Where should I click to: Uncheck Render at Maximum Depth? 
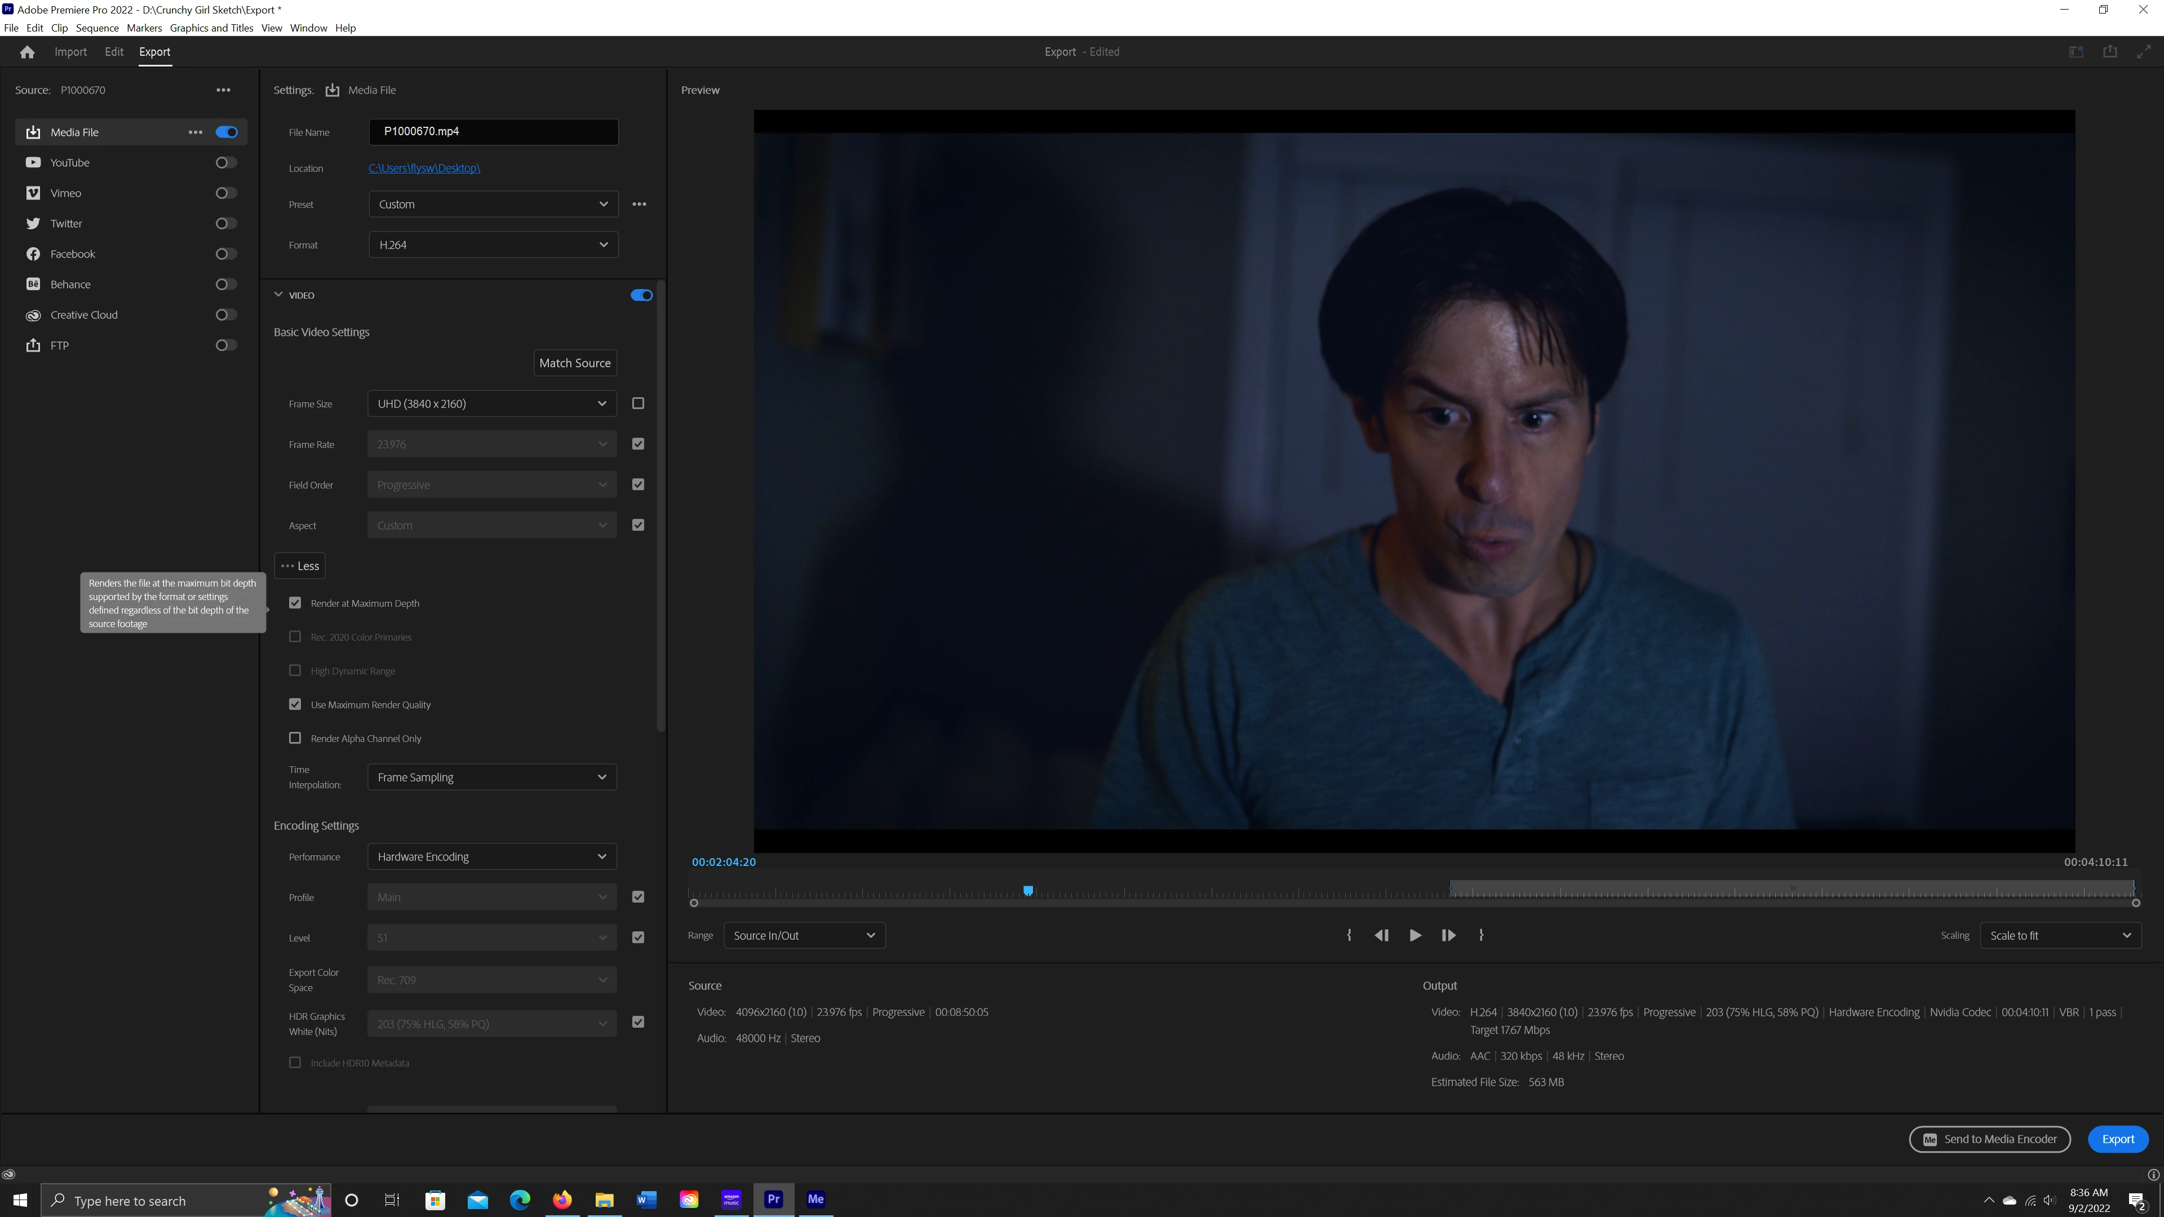click(295, 603)
